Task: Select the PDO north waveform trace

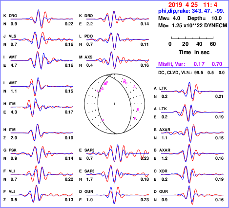Action: pos(118,40)
